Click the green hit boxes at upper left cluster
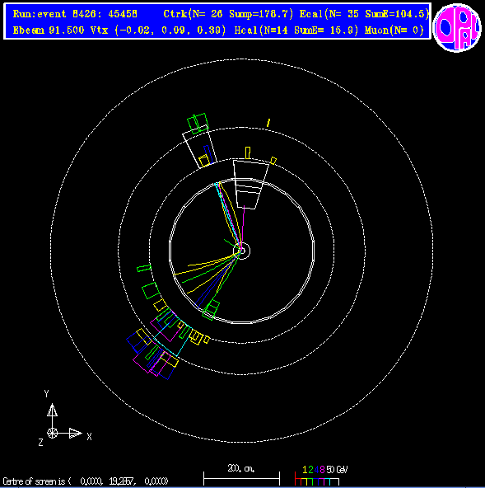485x488 pixels. point(198,124)
